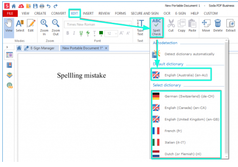
Task: Switch to SECURE AND SIGN tab
Action: 145,13
